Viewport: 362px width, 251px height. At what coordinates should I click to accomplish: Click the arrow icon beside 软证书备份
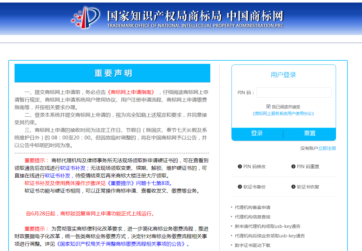[x=240, y=187]
